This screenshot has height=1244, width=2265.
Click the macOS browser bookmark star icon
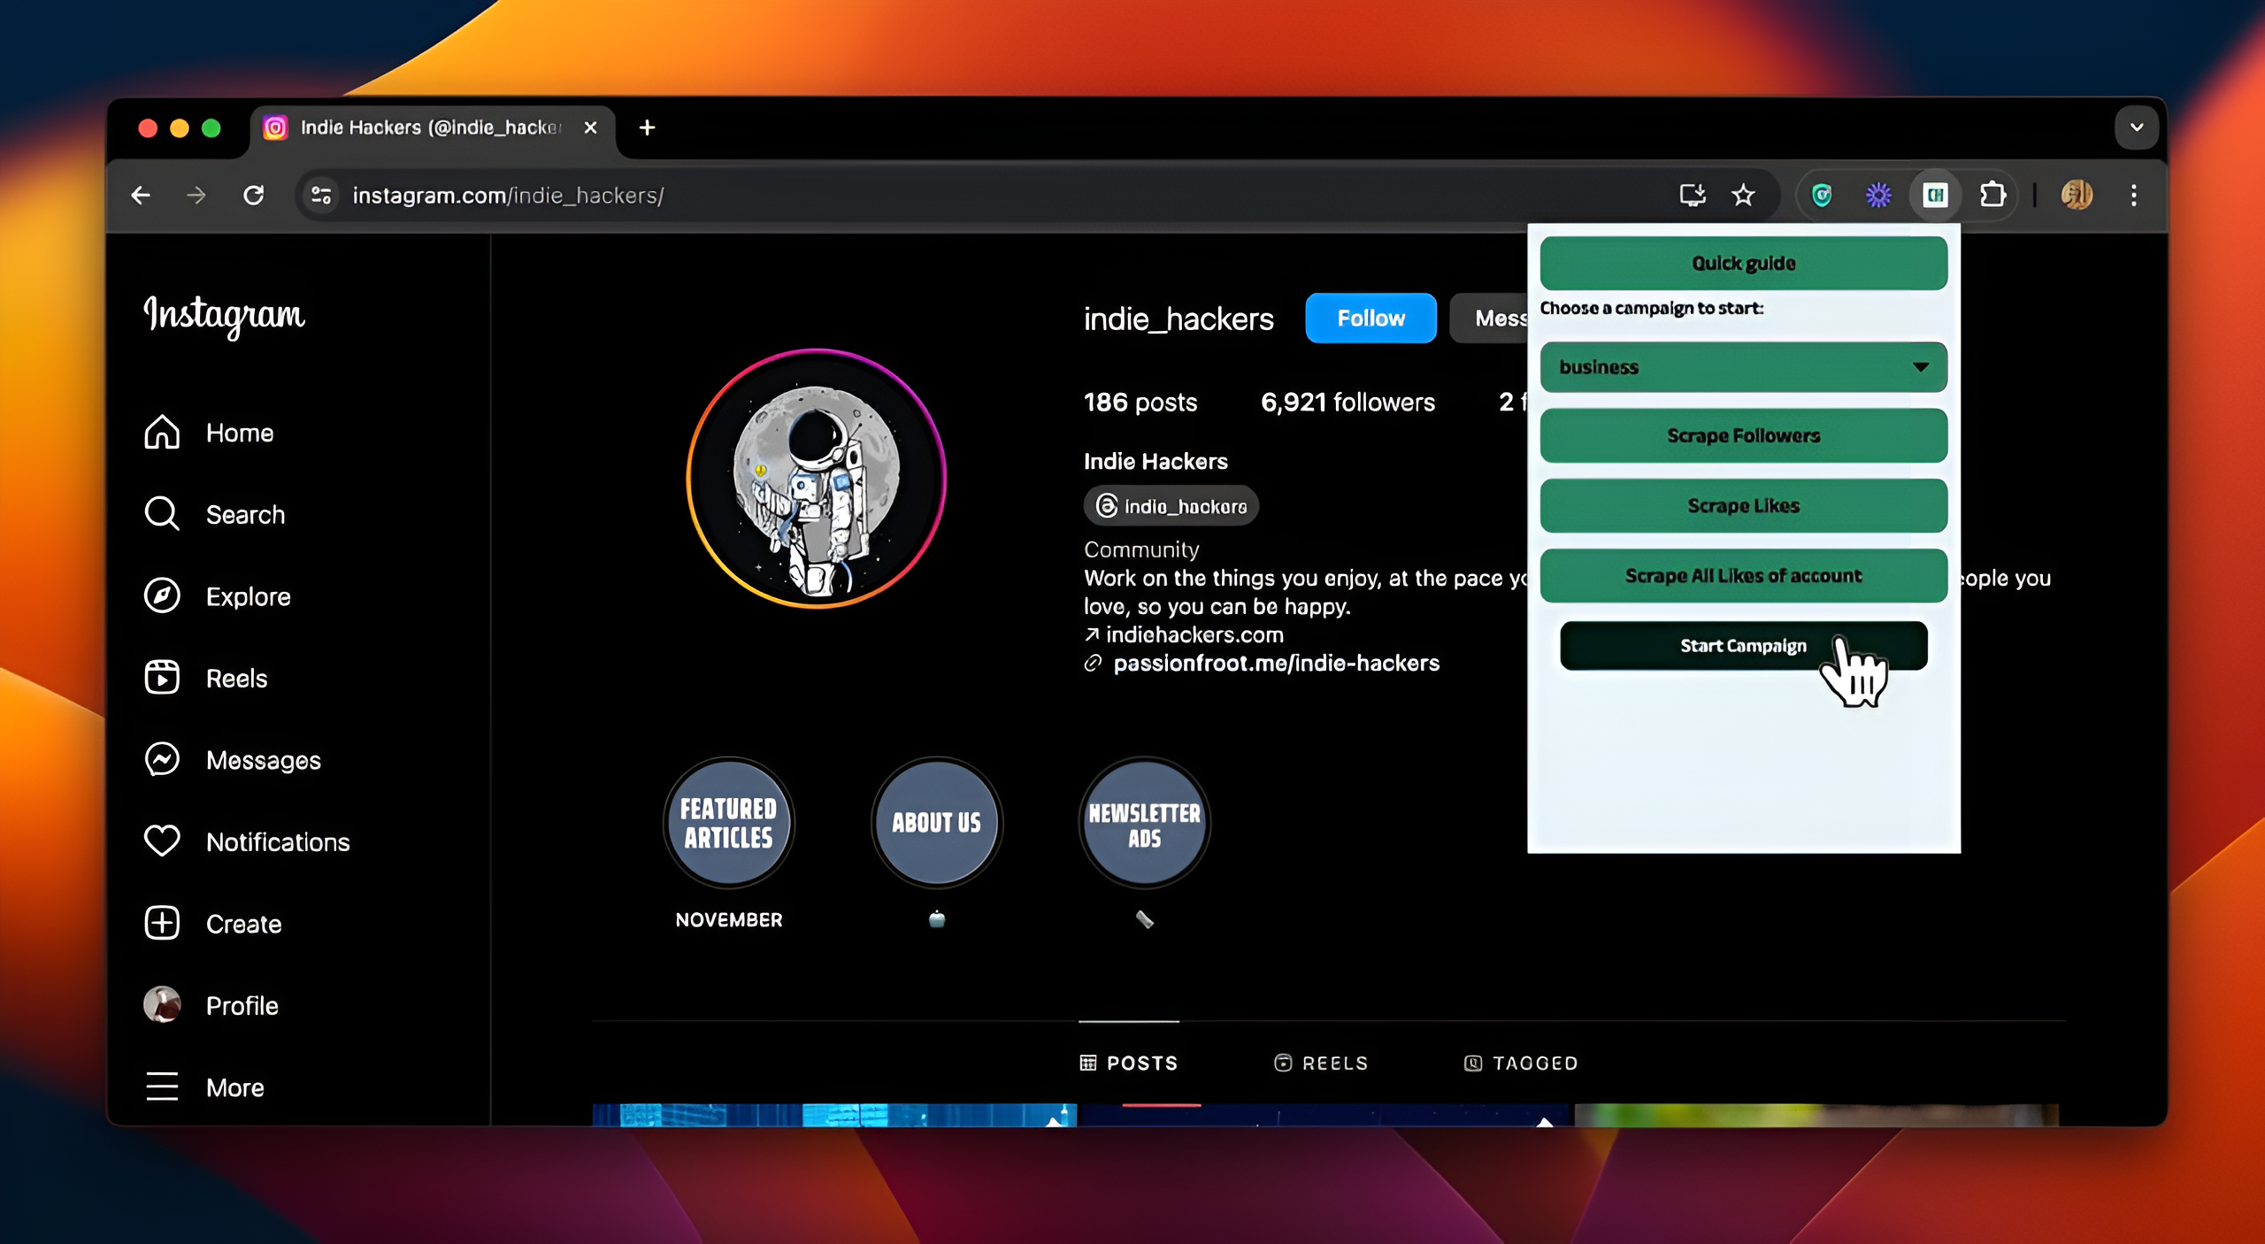point(1744,195)
